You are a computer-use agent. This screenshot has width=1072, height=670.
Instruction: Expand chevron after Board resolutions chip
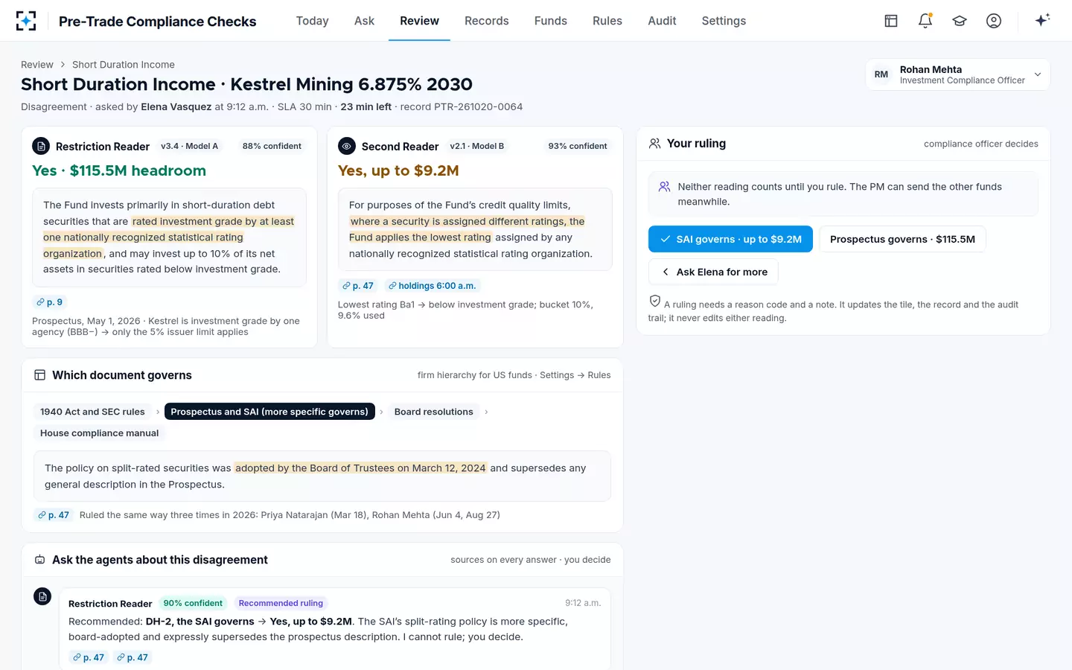(x=486, y=412)
